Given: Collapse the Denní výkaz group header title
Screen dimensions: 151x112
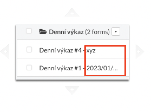Looking at the screenshot, I should pos(66,32).
